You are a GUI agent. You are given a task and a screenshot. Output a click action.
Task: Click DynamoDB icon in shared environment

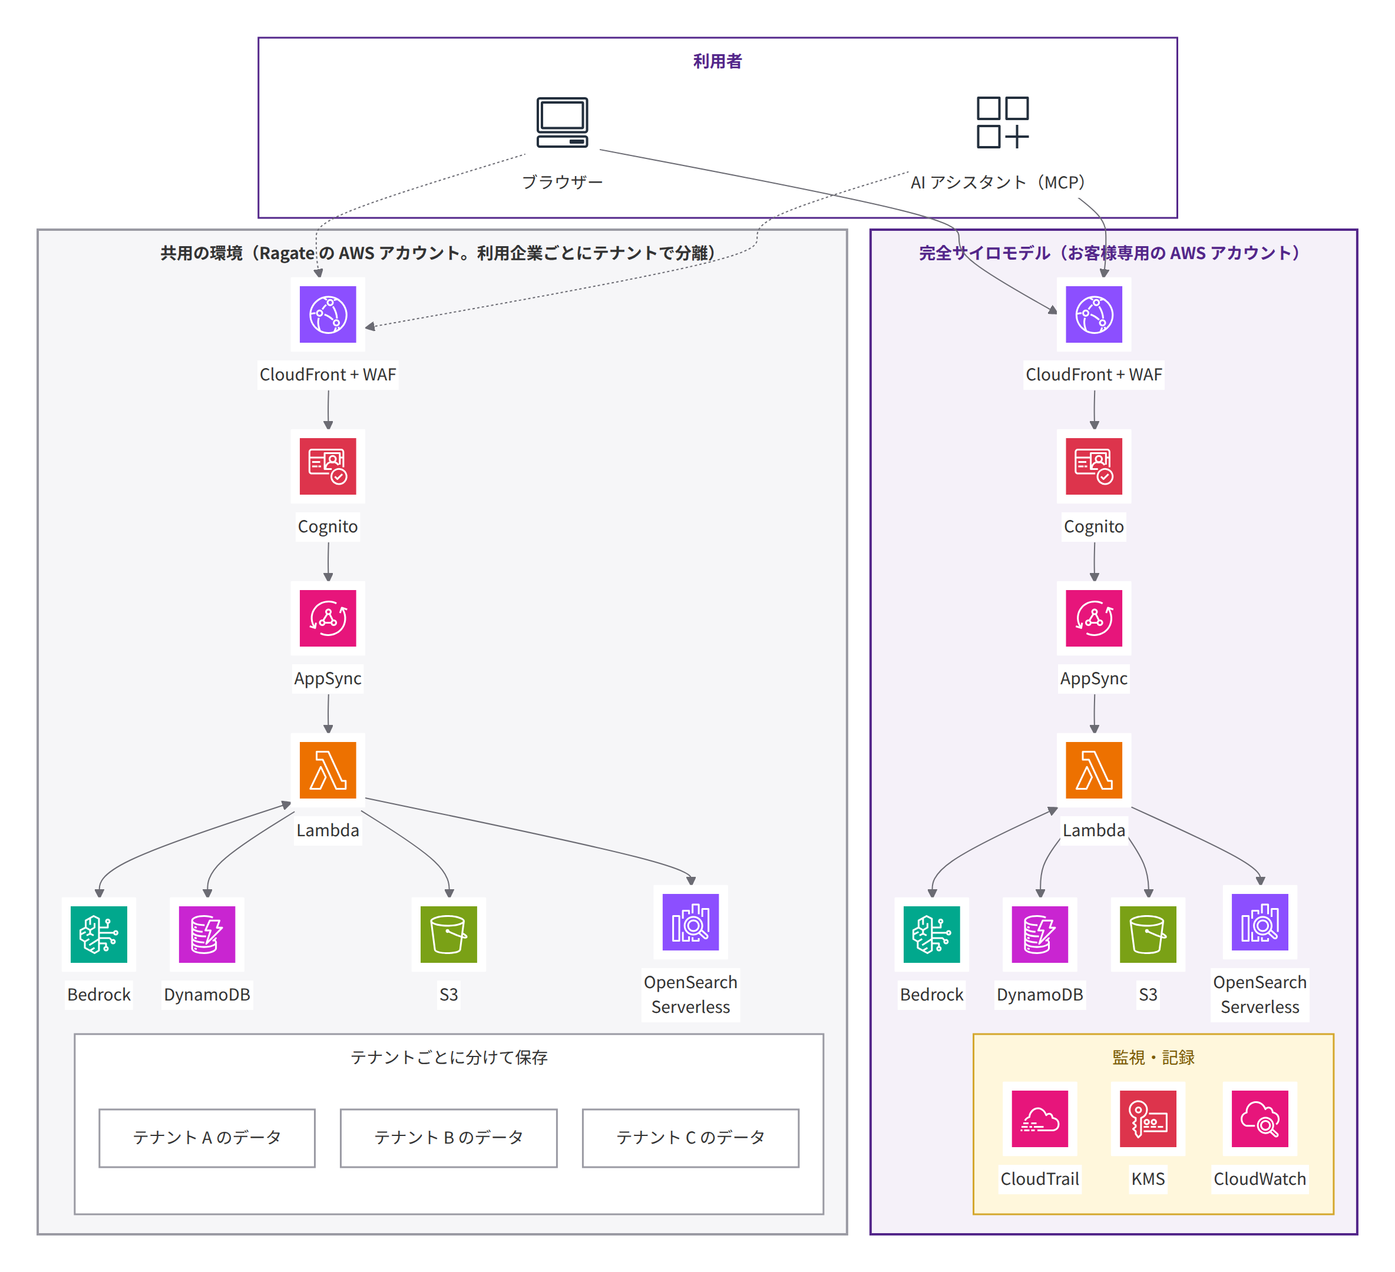[x=207, y=935]
